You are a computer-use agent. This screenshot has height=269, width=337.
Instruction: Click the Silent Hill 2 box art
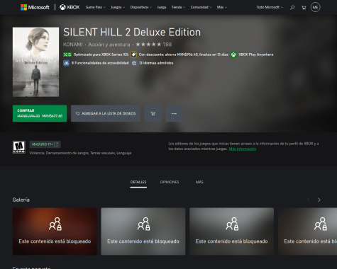coord(35,62)
